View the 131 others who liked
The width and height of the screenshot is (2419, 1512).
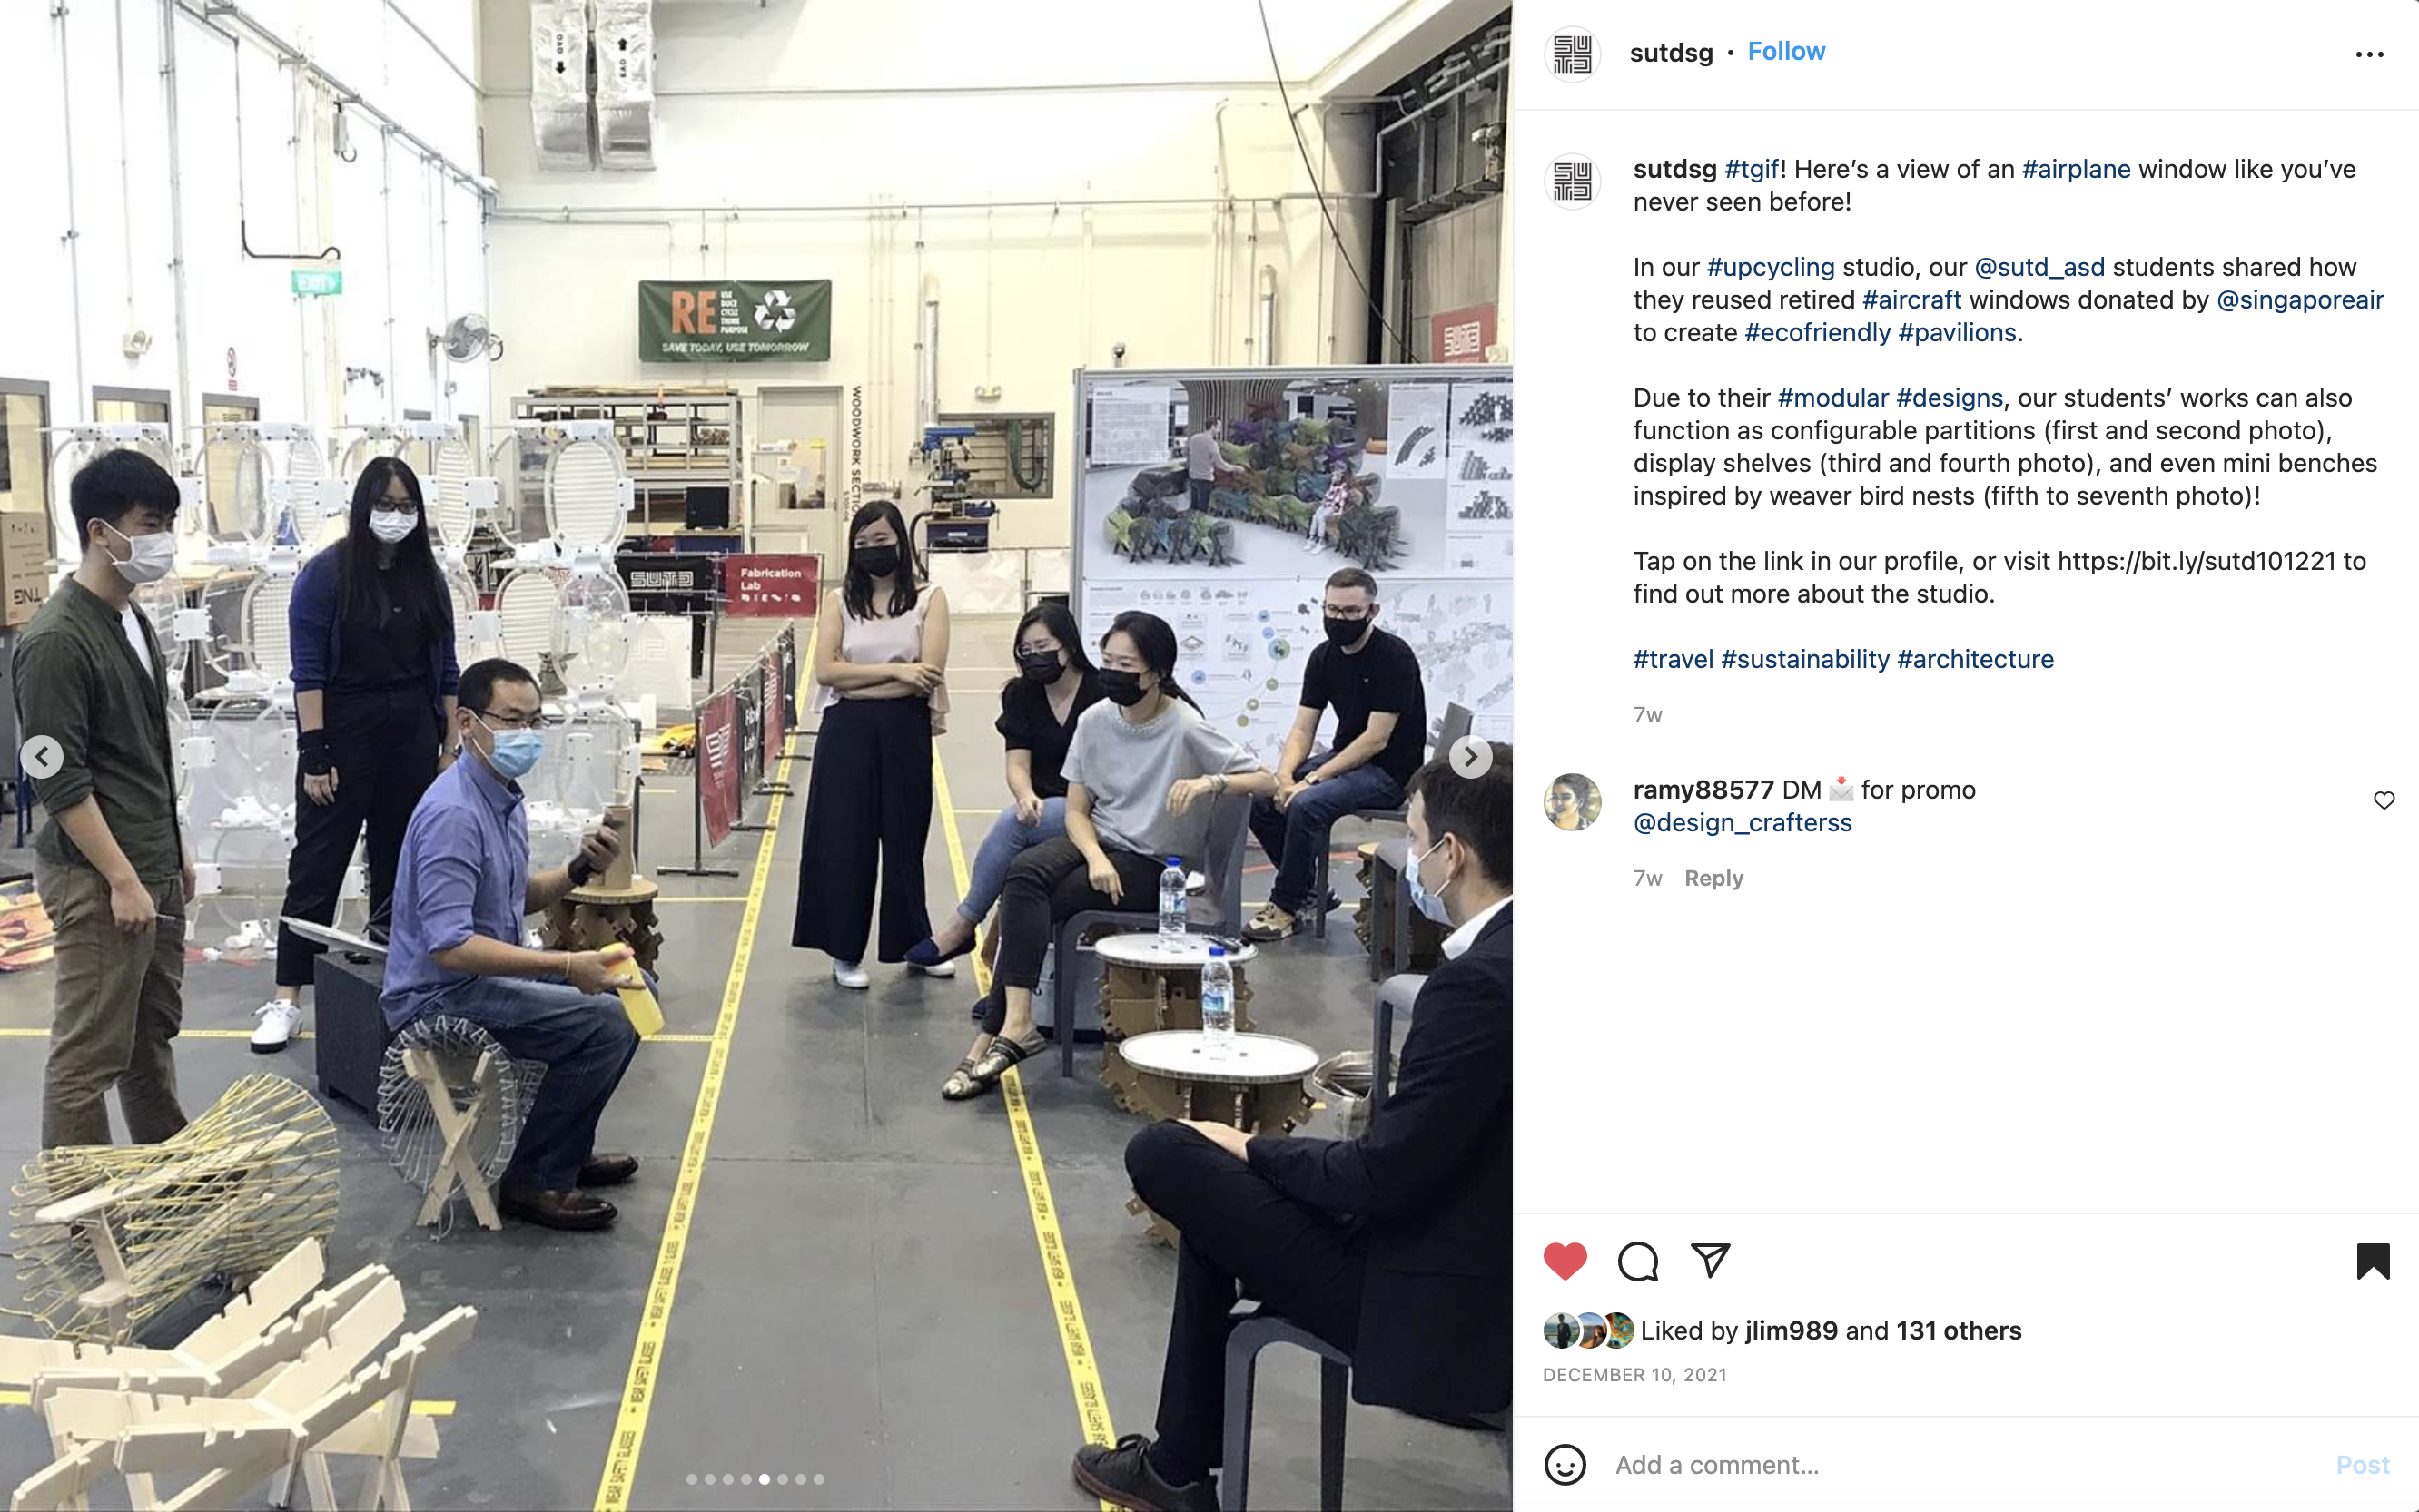click(1958, 1331)
